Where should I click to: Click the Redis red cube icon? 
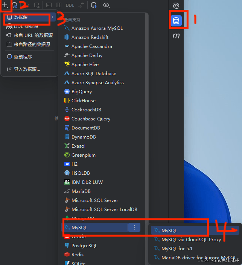(x=67, y=254)
